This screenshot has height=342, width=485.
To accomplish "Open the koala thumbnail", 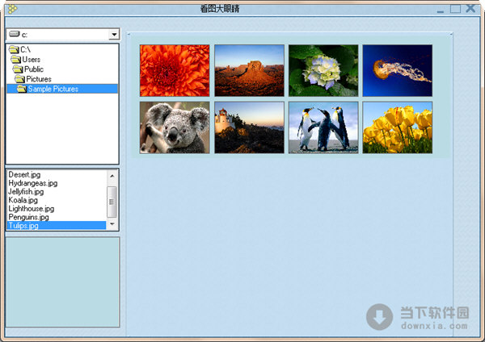I will (175, 127).
